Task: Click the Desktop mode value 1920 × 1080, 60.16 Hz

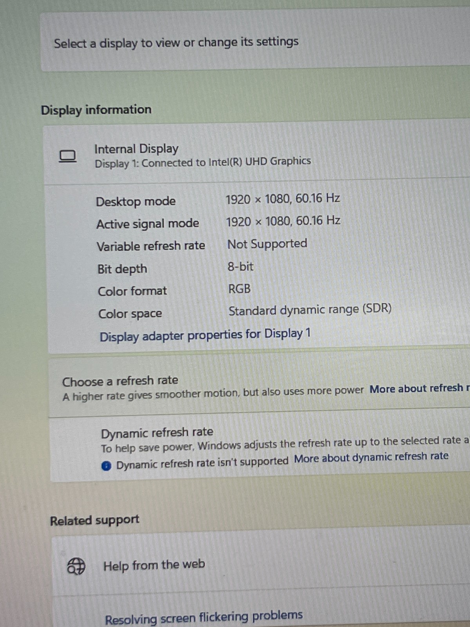Action: [283, 199]
